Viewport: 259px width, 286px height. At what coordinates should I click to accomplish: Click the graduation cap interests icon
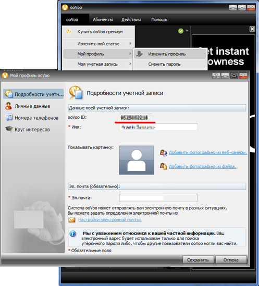click(9, 129)
